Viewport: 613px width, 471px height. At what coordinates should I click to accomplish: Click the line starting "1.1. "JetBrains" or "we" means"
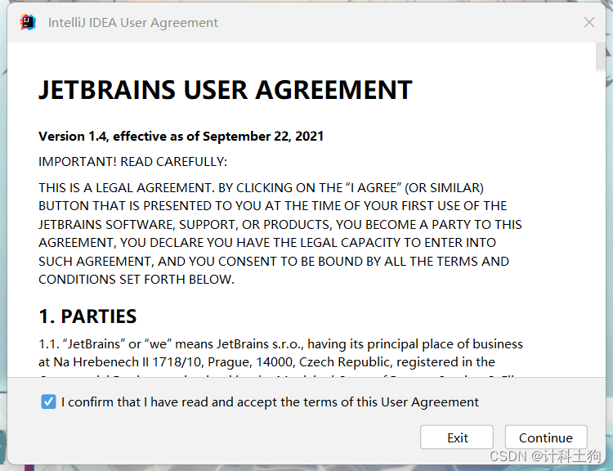click(x=280, y=344)
